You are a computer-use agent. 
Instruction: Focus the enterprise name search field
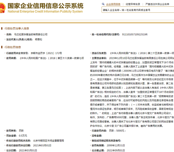tap(138, 10)
